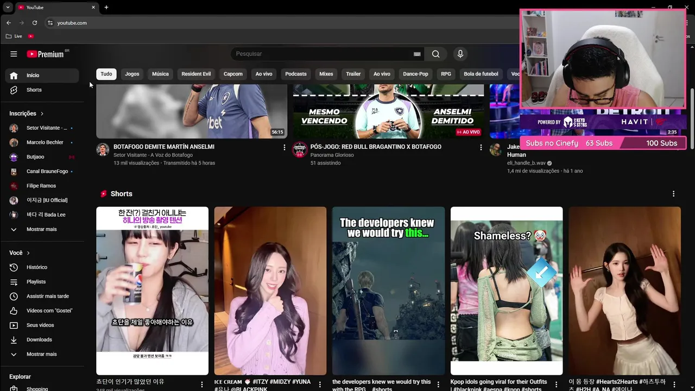Expand the Inscrições section
The height and width of the screenshot is (391, 695).
pos(27,113)
